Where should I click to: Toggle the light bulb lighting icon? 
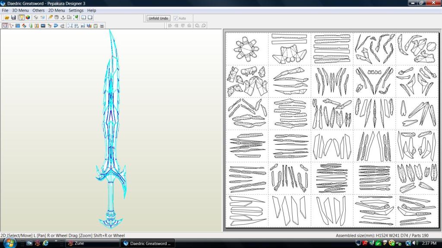[22, 17]
